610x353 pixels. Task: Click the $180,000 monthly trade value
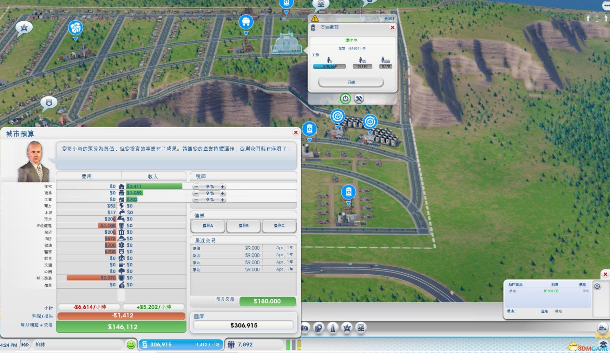click(267, 301)
